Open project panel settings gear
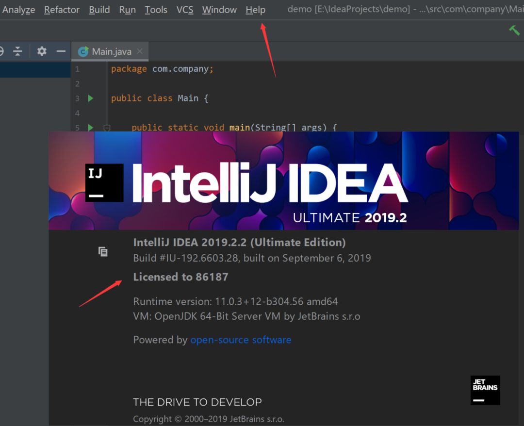 pyautogui.click(x=42, y=51)
